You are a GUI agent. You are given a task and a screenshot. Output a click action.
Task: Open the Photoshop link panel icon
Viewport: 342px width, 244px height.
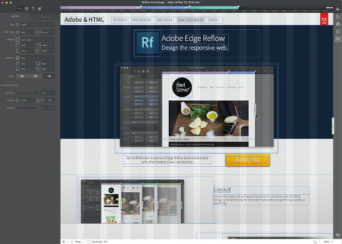338,39
